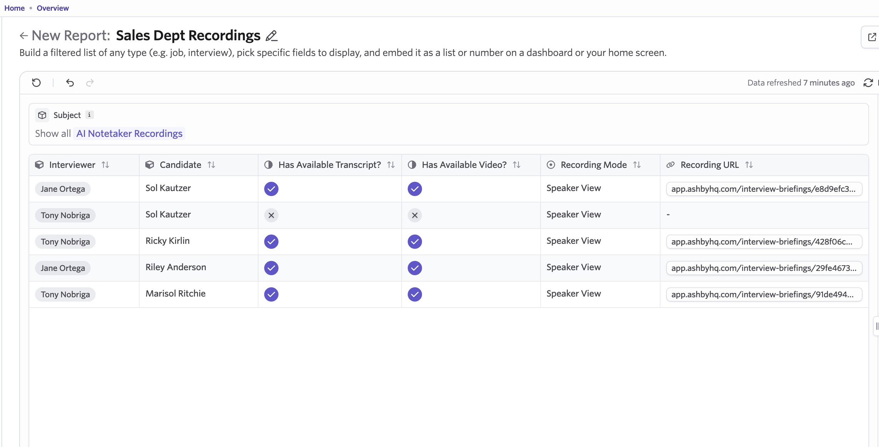Open Riley Anderson recording URL link

coord(764,268)
